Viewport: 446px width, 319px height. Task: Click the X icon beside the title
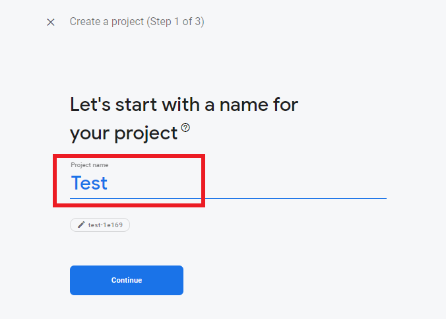(51, 22)
